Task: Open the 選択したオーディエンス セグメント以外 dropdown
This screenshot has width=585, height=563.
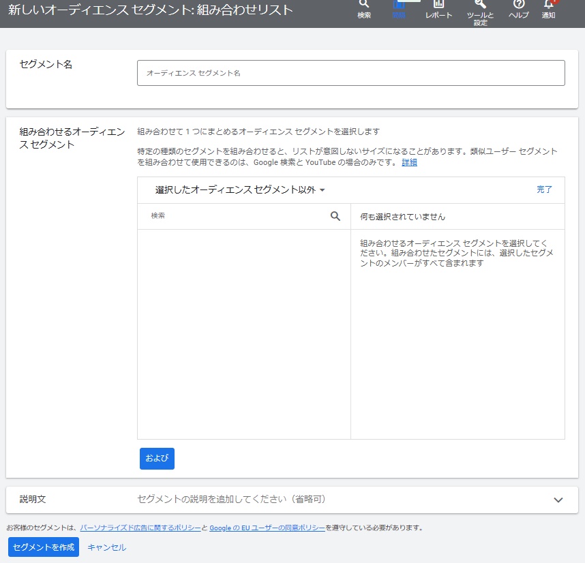Action: click(240, 190)
